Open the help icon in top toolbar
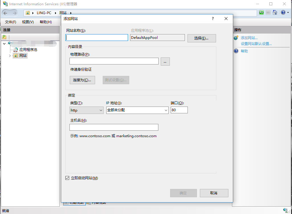 click(283, 13)
